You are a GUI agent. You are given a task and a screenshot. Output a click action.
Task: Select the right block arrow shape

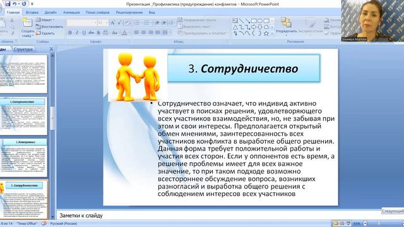(x=254, y=27)
